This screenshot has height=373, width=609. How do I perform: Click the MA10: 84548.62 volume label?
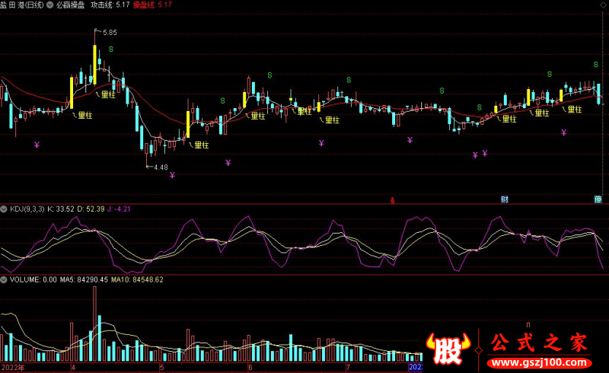point(137,280)
